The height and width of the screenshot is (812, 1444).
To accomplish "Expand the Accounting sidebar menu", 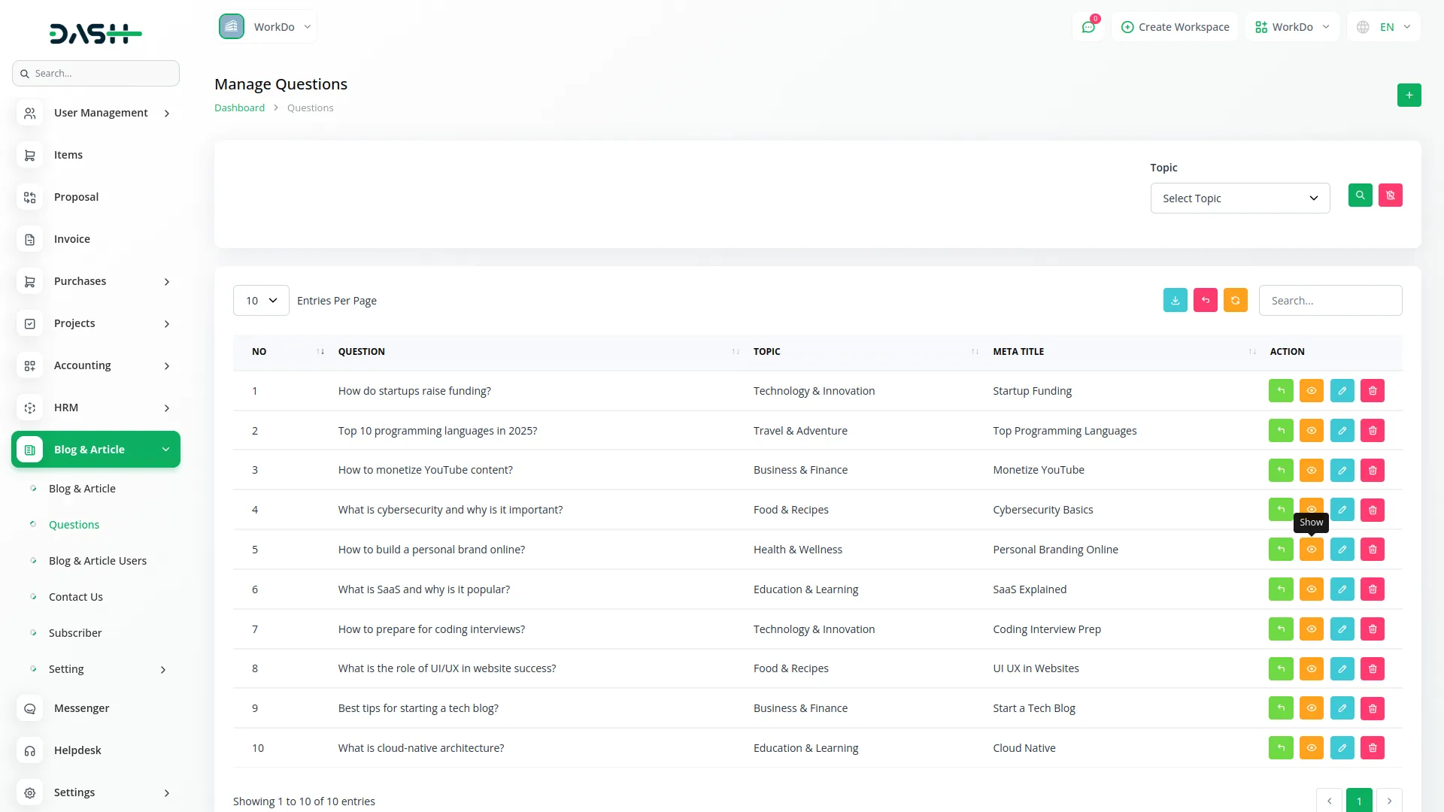I will point(96,365).
